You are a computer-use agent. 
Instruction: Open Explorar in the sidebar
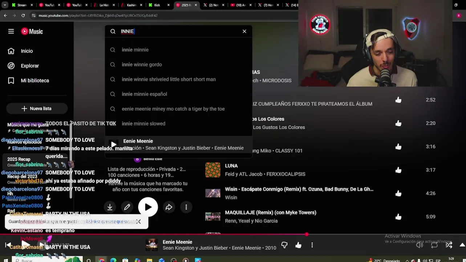[30, 66]
